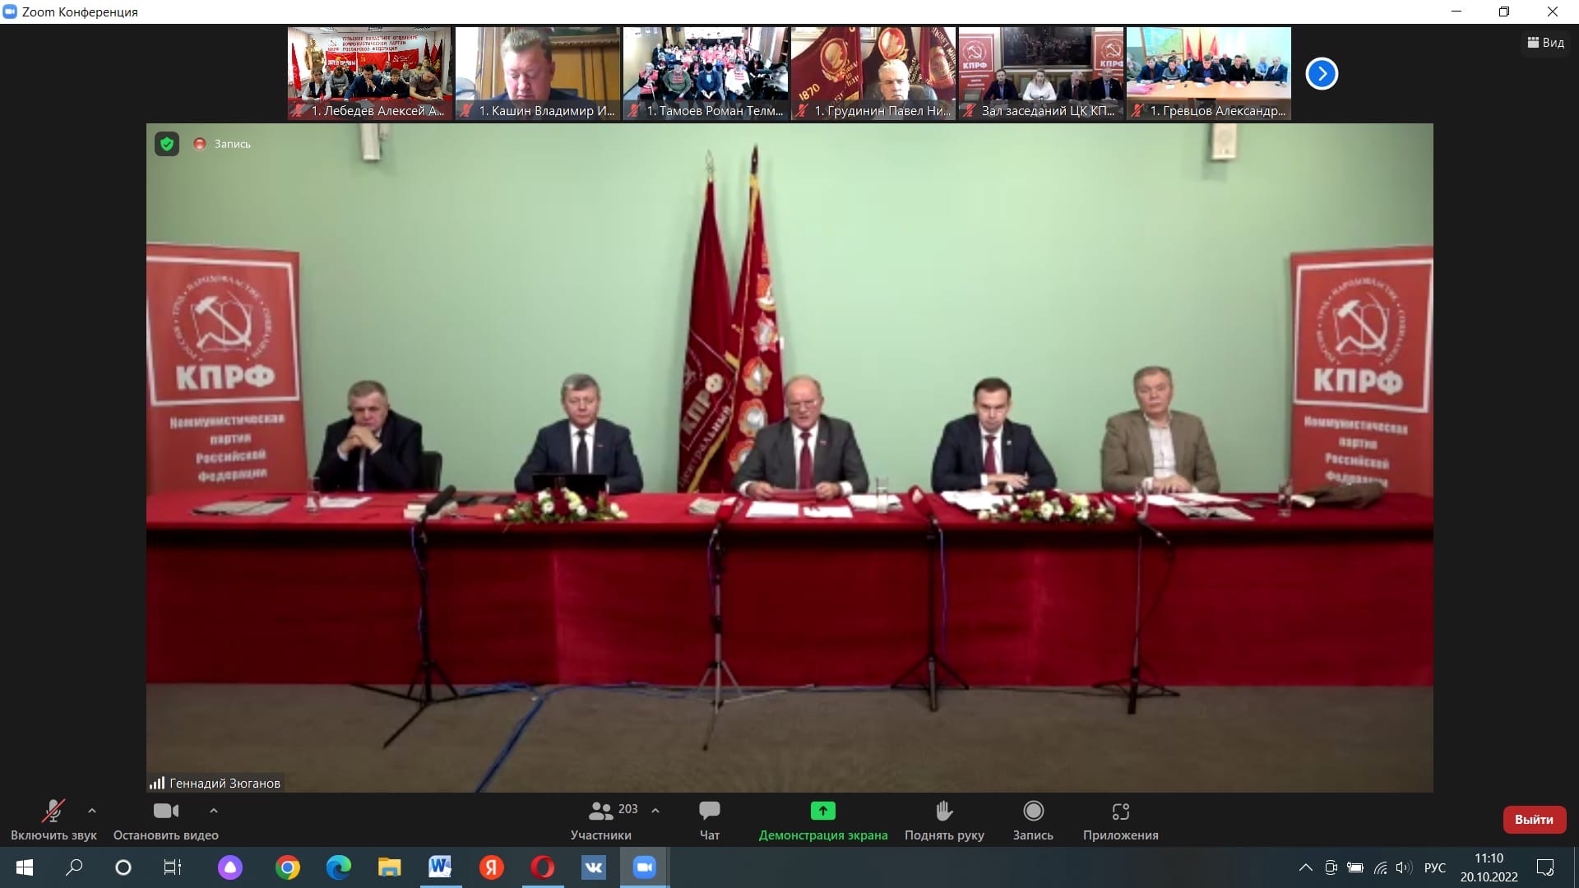Start recording with the Запись toolbar button

click(x=1033, y=821)
